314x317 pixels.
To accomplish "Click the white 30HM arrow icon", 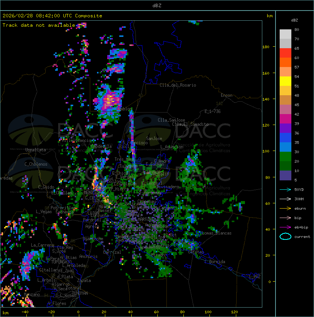I will [285, 199].
